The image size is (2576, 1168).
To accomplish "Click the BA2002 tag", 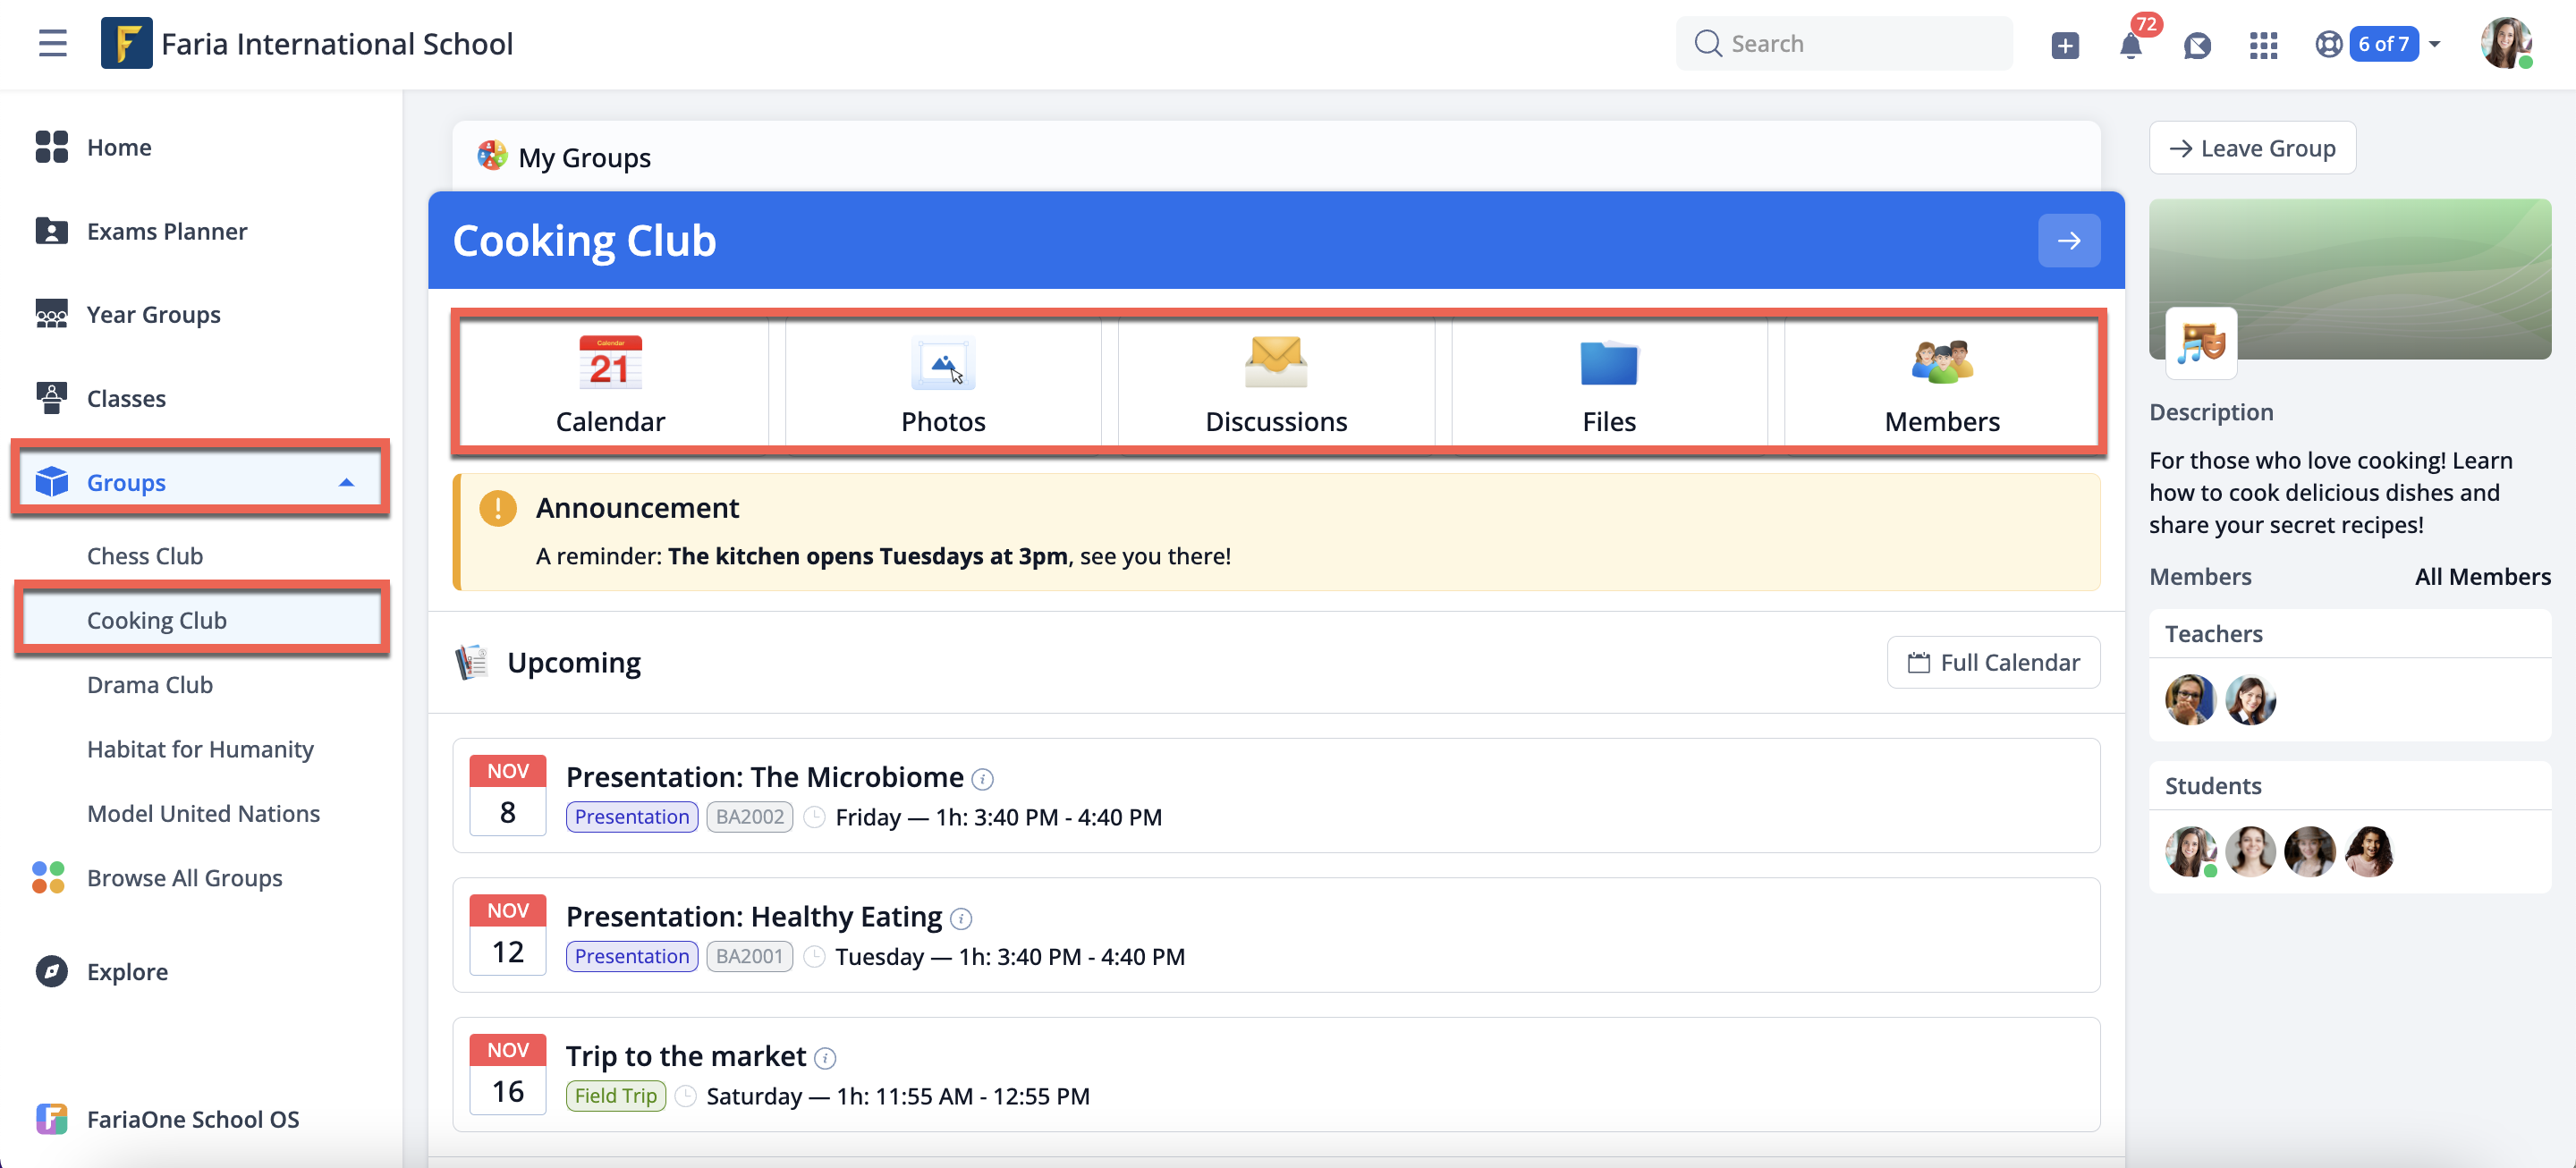I will 749,817.
